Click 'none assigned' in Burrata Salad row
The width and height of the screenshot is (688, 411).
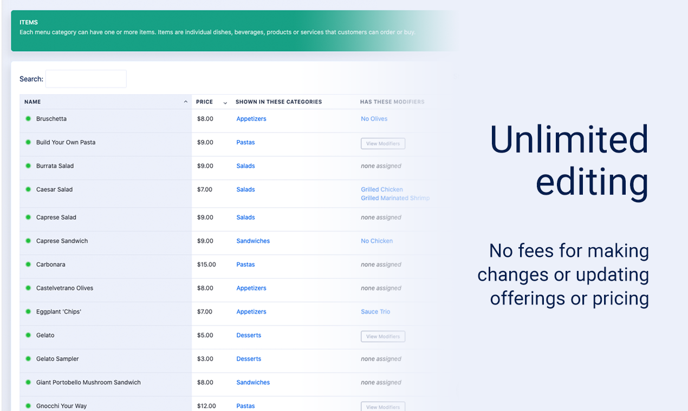click(381, 166)
